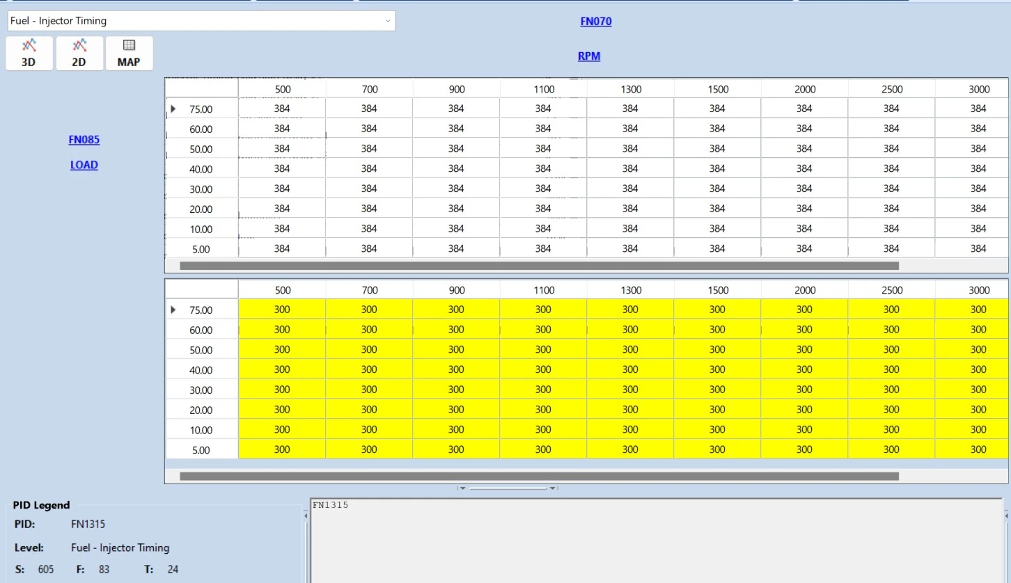Viewport: 1011px width, 583px height.
Task: Select the 50.00 load row header in the upper table
Action: tap(202, 149)
